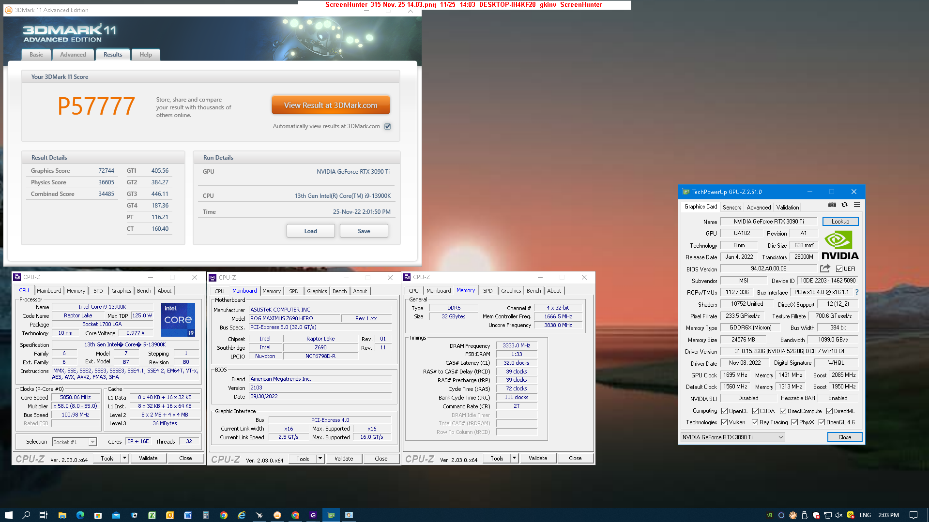Click the NVIDIA logo in GPU-Z

click(x=840, y=245)
